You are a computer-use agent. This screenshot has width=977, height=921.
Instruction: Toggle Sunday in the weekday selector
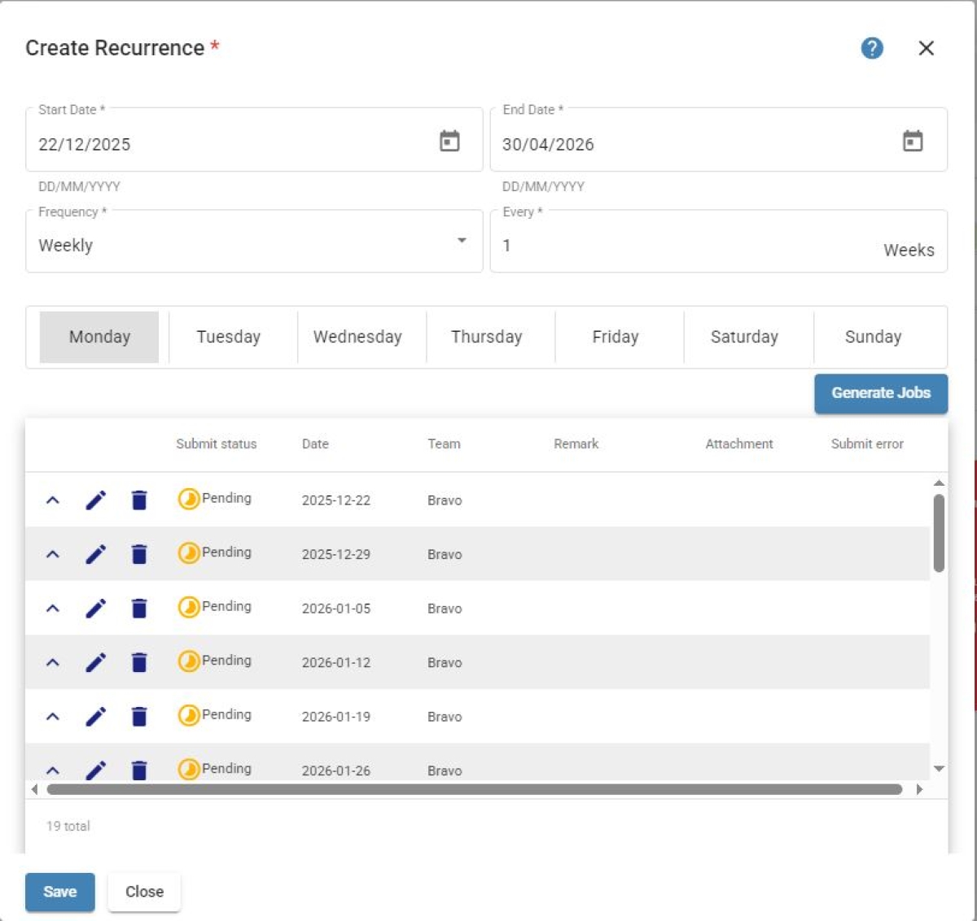pos(874,337)
